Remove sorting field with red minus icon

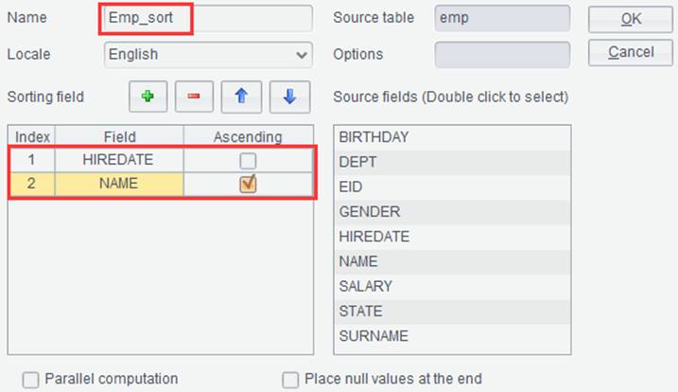pos(194,97)
